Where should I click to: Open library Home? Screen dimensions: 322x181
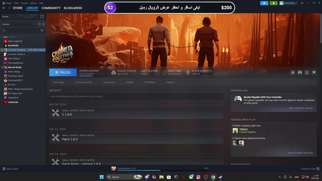[x=20, y=16]
